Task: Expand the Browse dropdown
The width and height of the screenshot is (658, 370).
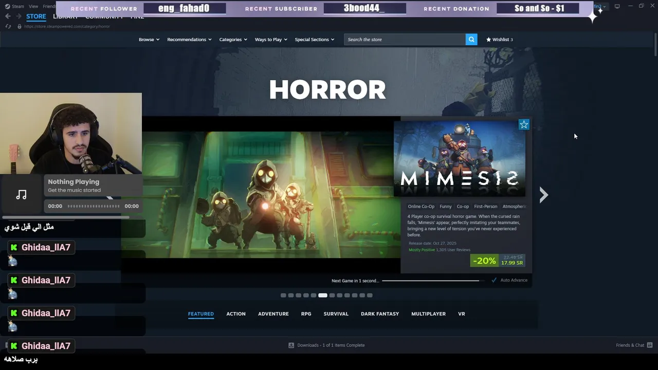Action: [x=149, y=40]
